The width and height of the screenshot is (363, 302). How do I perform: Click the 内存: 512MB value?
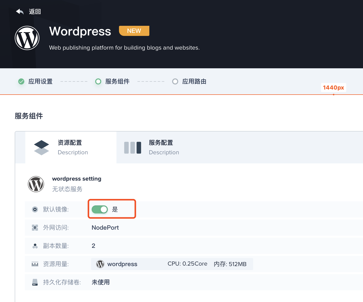point(230,264)
